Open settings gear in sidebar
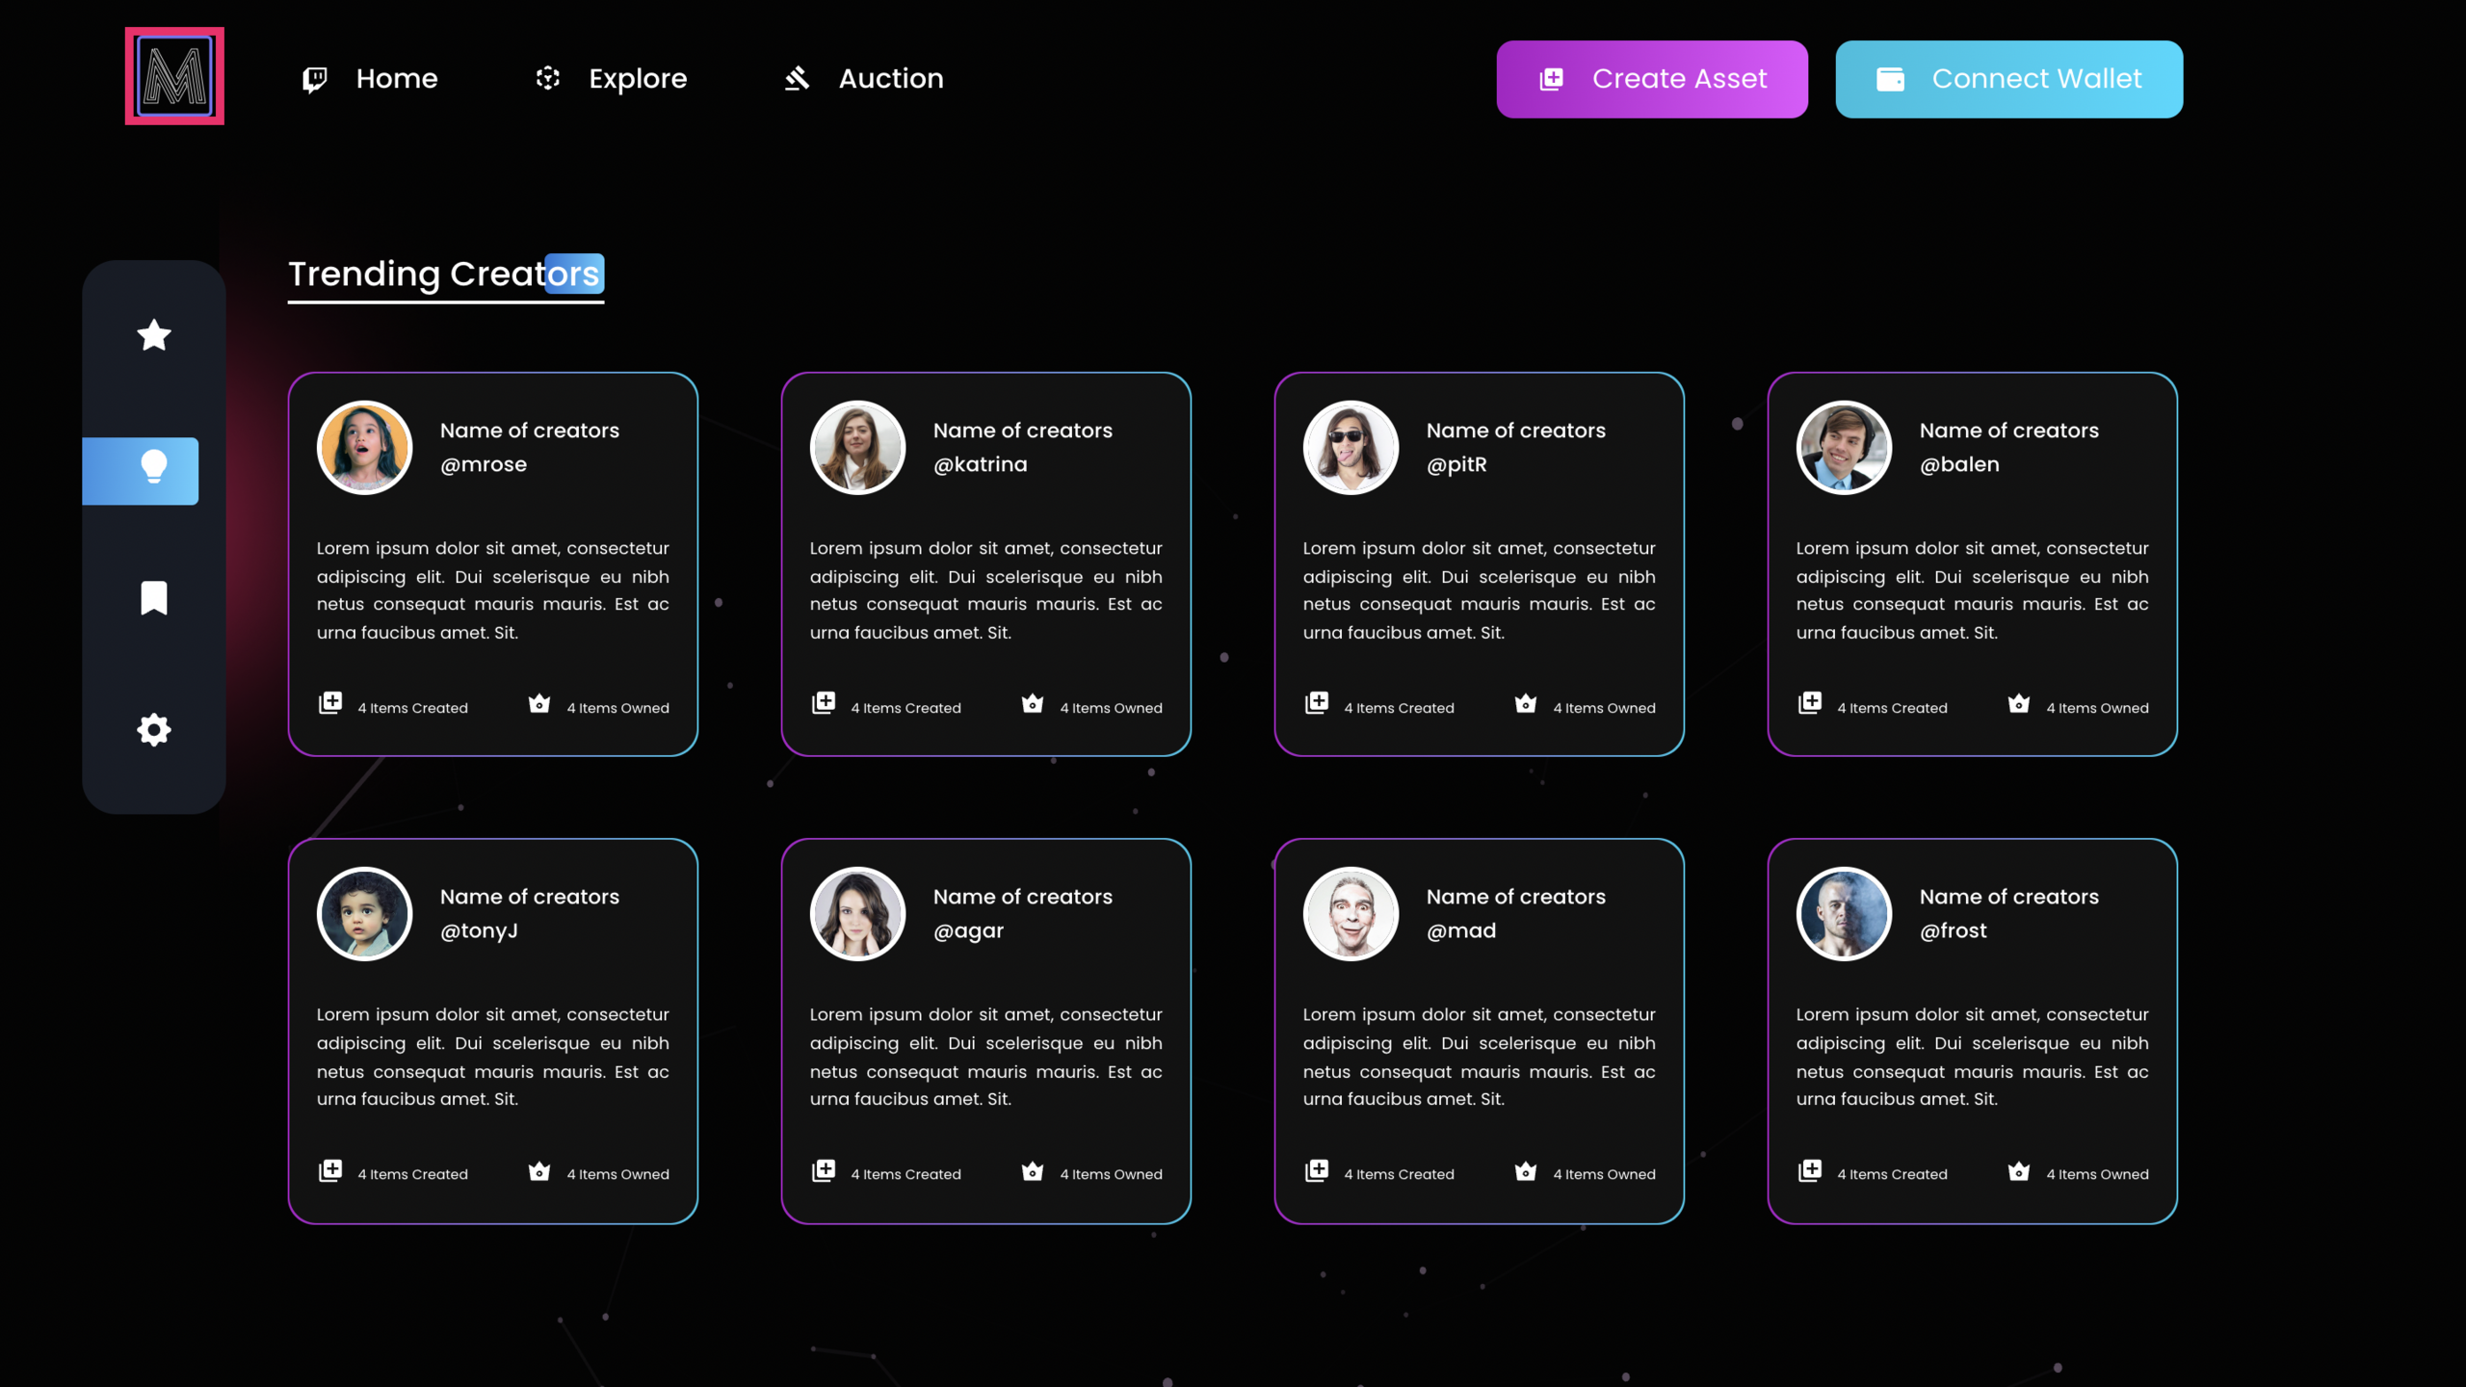 tap(154, 729)
